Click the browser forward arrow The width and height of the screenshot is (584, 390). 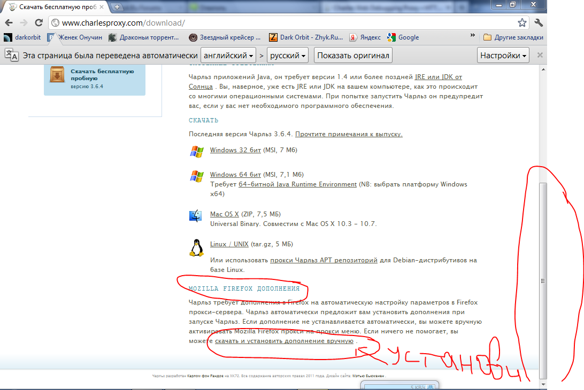pos(24,22)
